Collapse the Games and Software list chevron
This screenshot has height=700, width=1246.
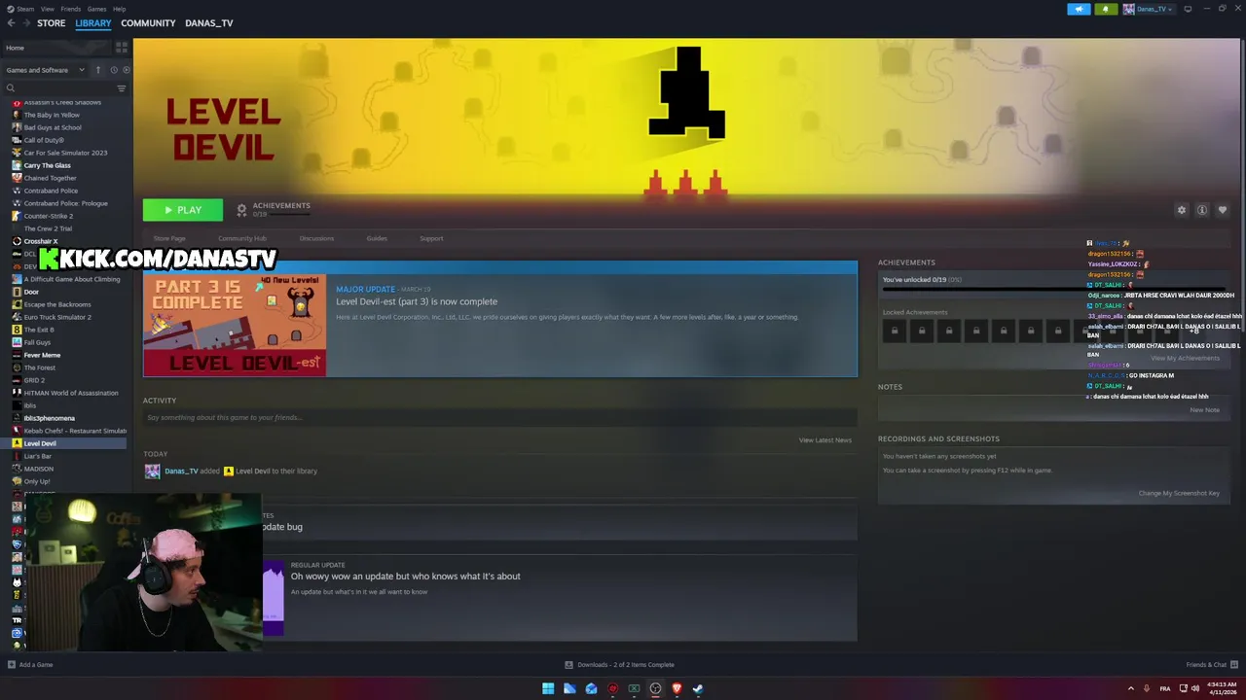point(82,70)
